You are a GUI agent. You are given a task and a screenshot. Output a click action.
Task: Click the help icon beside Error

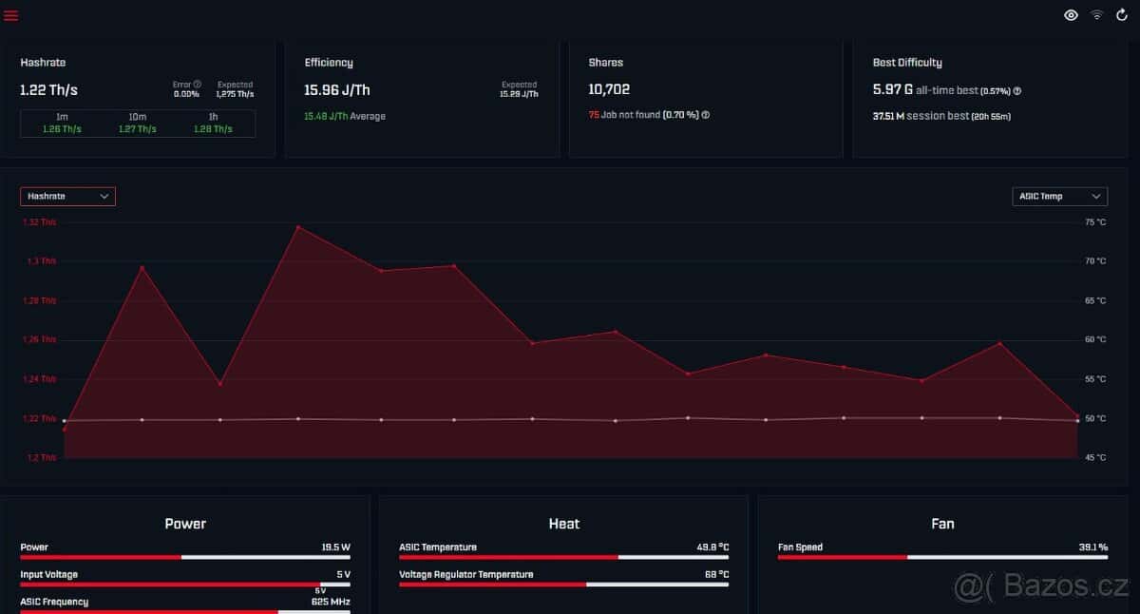click(x=198, y=85)
